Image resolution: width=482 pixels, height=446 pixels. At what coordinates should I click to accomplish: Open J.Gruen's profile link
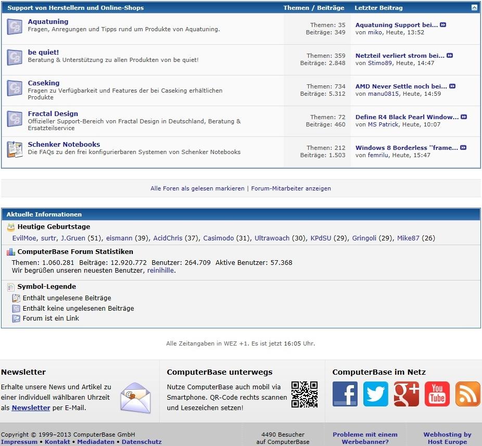coord(73,238)
